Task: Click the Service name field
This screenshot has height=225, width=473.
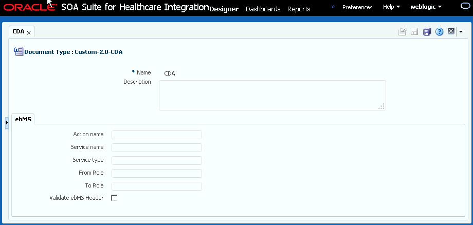Action: point(157,147)
